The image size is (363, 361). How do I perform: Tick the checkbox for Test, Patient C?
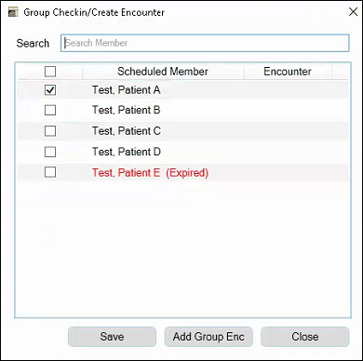tap(50, 131)
